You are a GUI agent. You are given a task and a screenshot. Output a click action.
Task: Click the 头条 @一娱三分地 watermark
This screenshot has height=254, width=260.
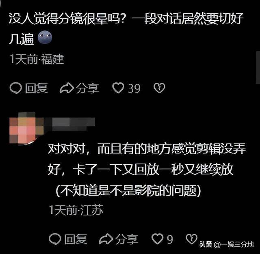227,244
